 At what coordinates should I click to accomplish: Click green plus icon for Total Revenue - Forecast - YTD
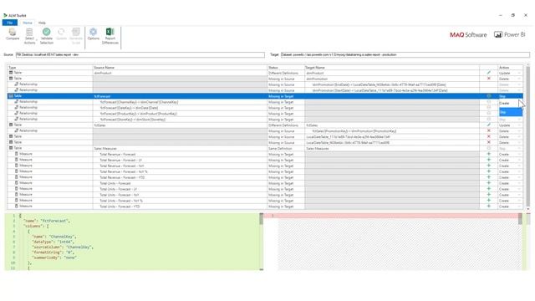point(488,177)
